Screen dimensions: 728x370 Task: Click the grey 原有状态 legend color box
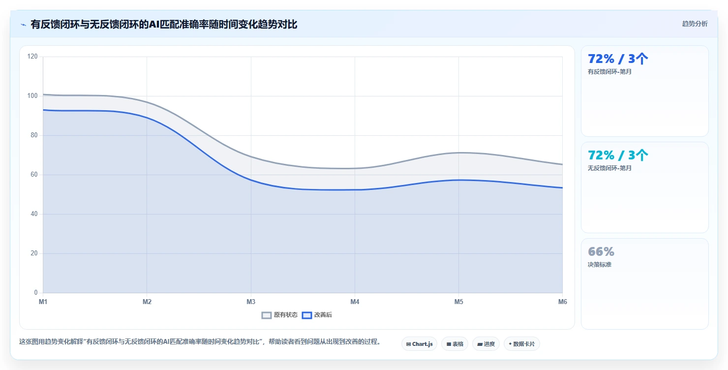click(x=267, y=315)
